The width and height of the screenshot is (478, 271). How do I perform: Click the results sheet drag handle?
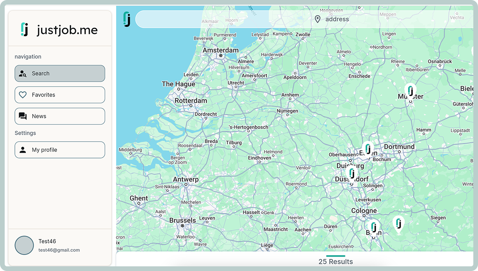point(335,256)
